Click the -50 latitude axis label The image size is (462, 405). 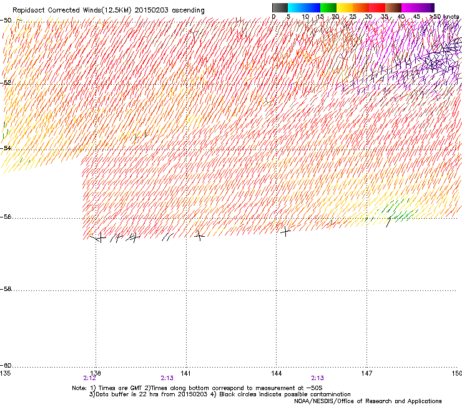coord(6,21)
